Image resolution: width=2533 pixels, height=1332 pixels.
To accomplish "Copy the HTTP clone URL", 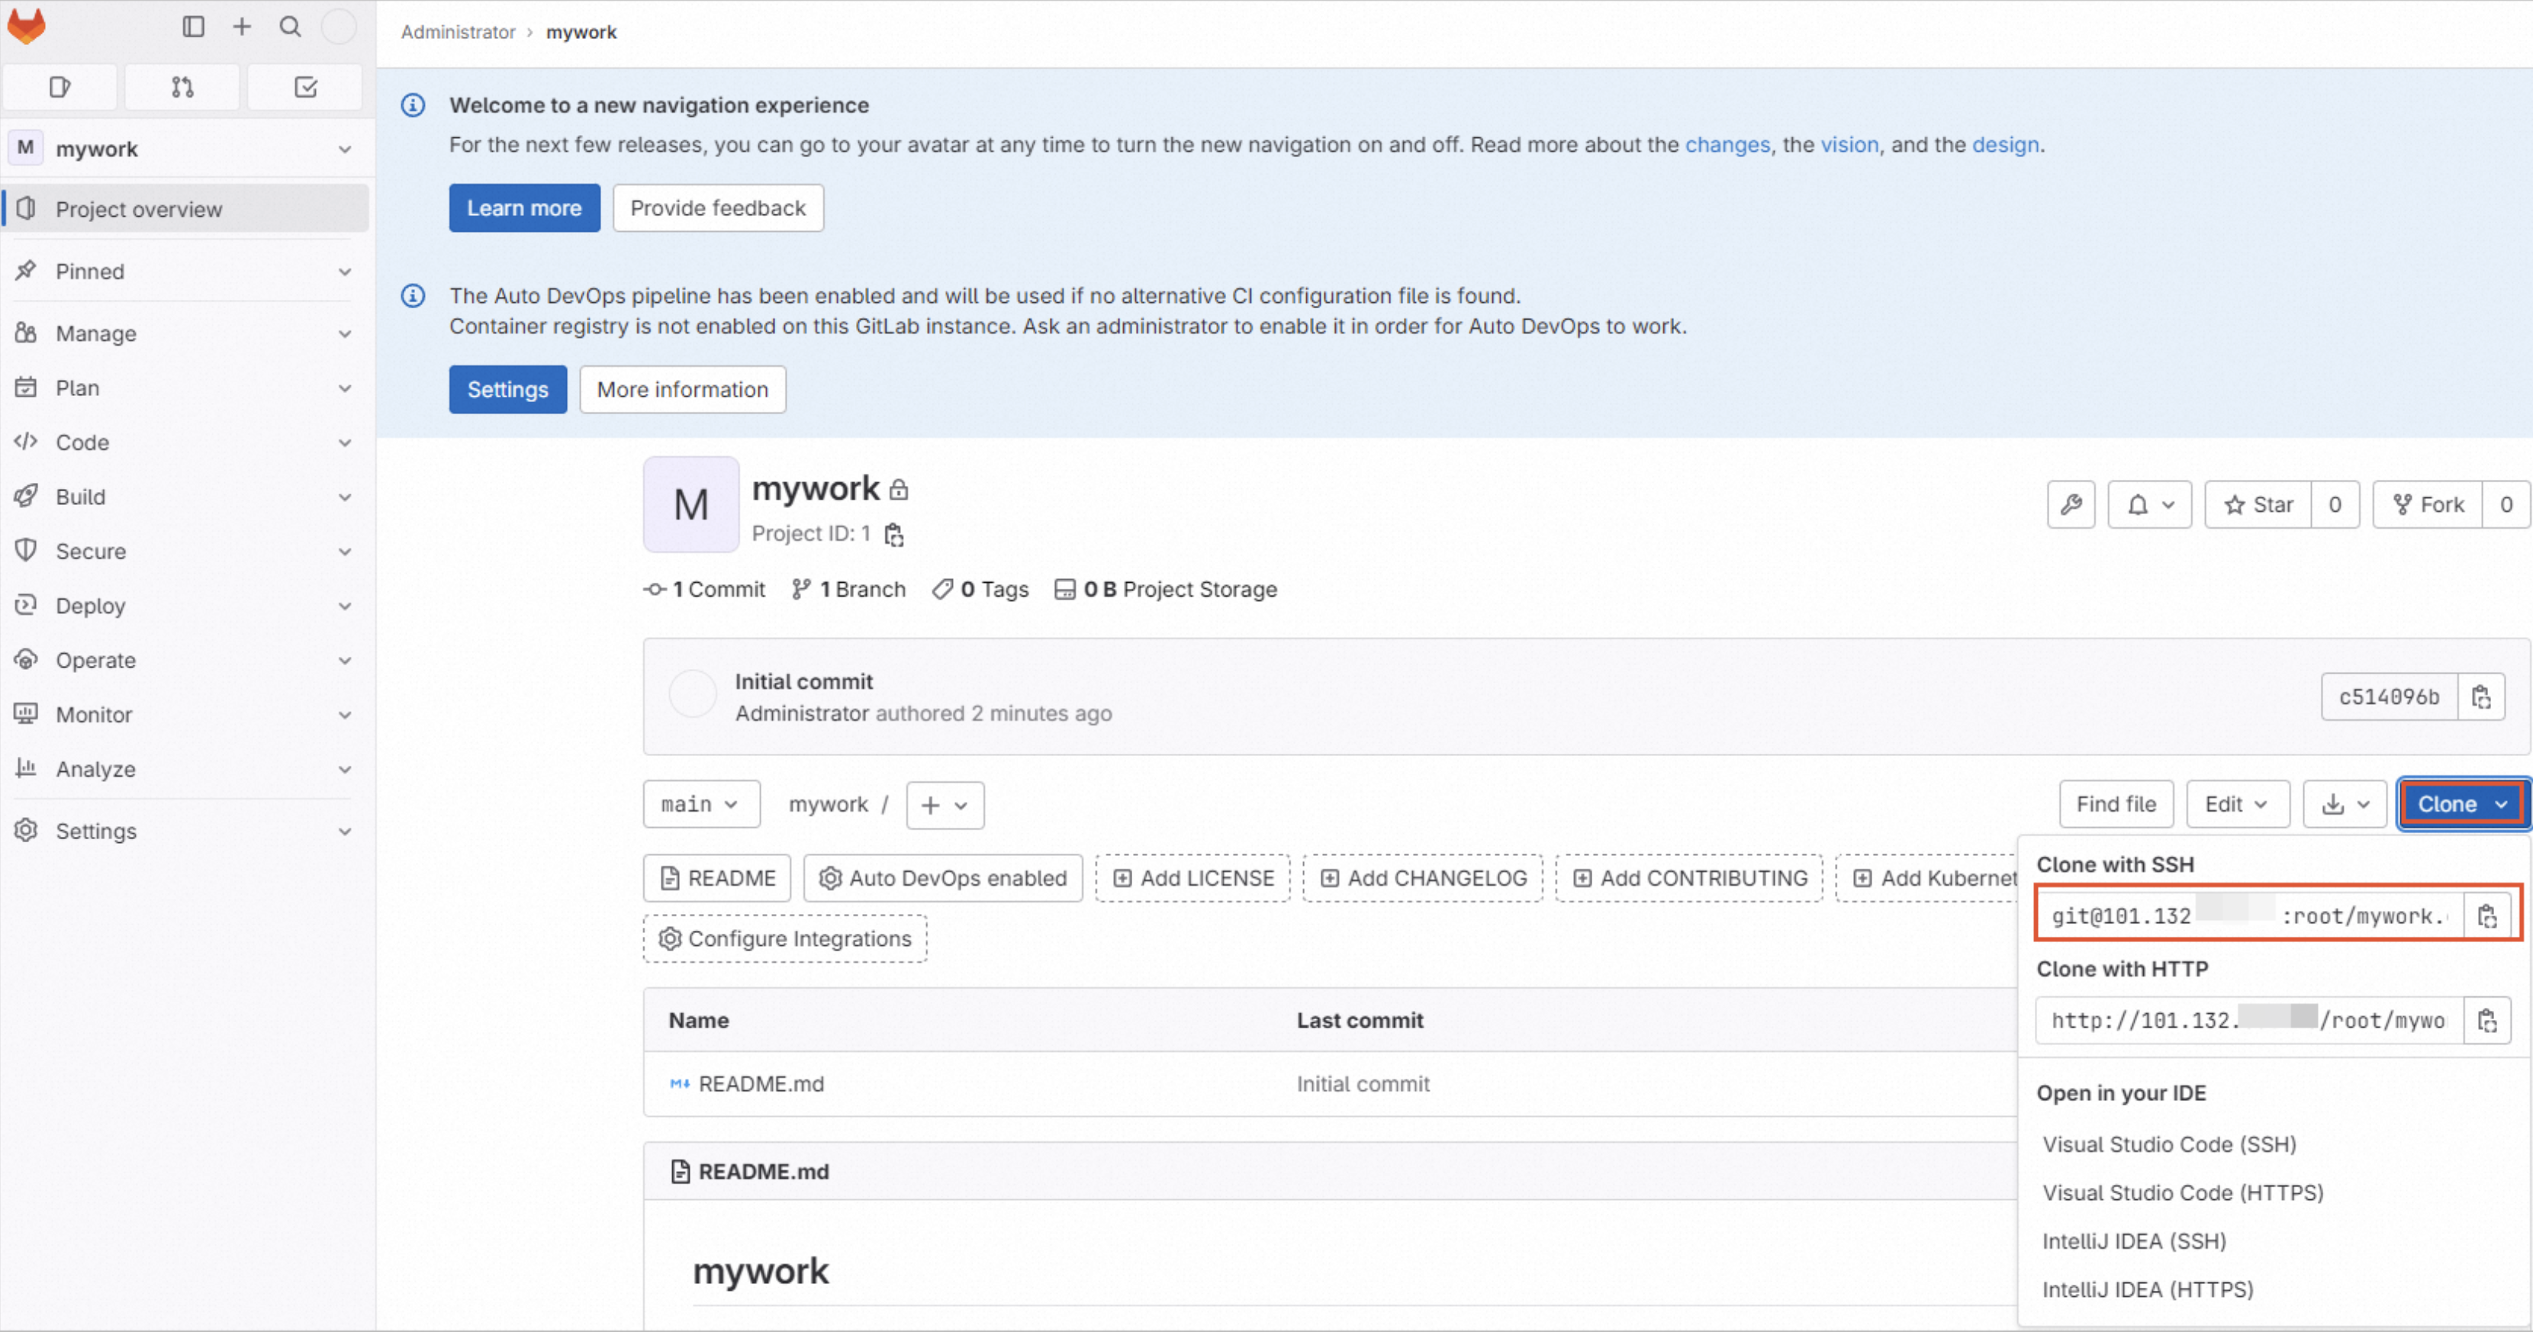I will [2488, 1021].
